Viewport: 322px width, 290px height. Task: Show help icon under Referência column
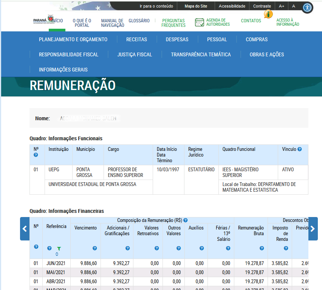coord(49,248)
